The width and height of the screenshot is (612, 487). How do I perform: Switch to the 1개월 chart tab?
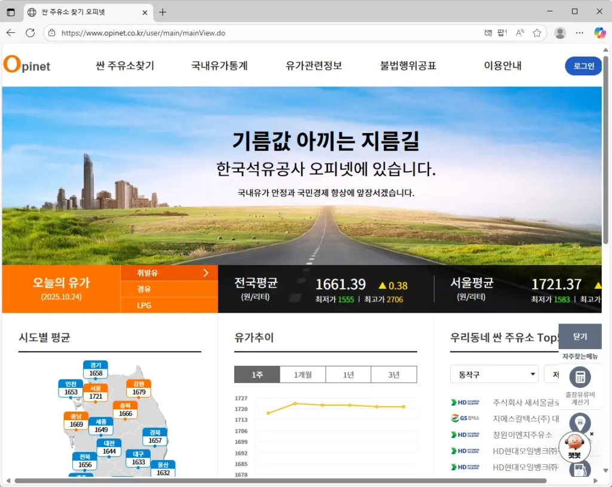(303, 374)
